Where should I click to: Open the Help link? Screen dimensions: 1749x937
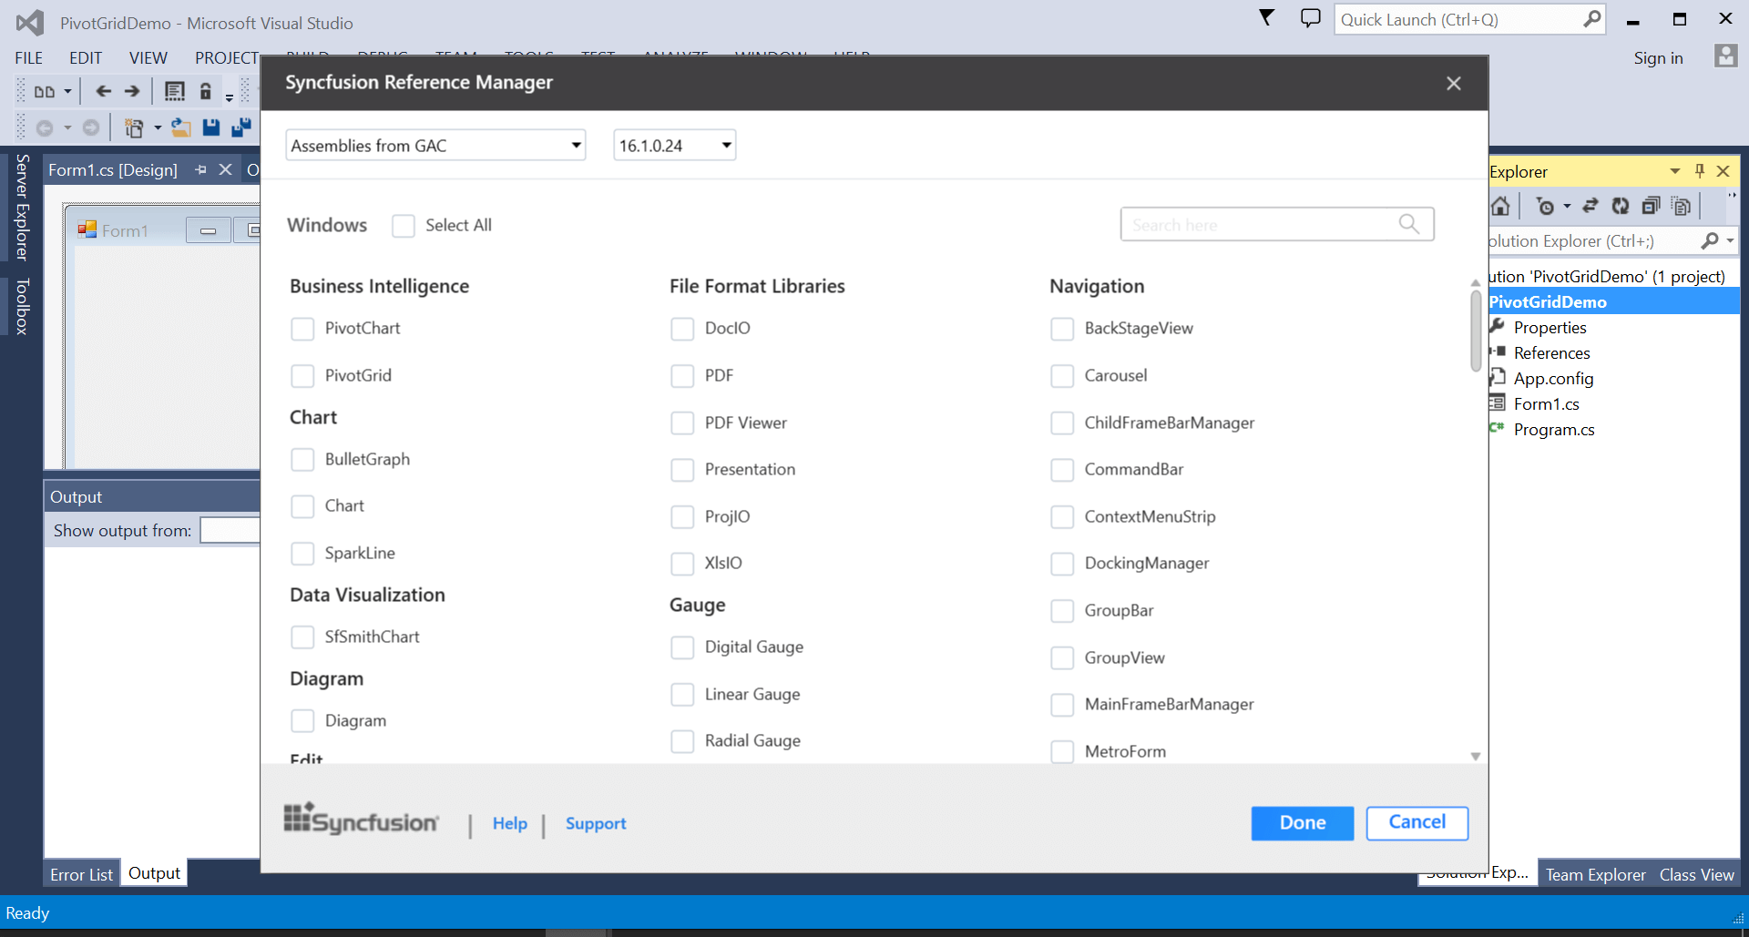[510, 823]
